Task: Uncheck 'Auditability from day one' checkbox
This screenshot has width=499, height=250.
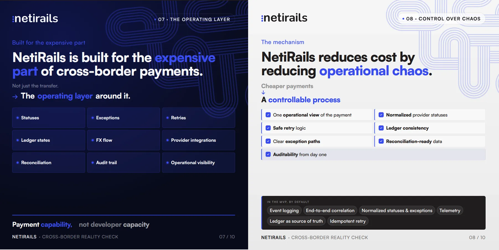Action: click(x=268, y=154)
